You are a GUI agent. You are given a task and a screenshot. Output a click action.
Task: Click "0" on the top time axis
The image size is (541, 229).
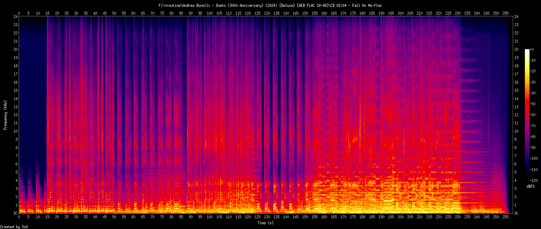tap(19, 13)
